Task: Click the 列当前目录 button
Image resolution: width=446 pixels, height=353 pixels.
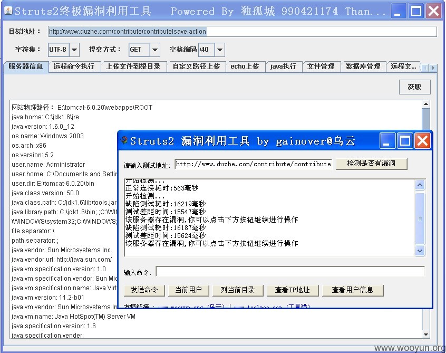Action: click(238, 290)
